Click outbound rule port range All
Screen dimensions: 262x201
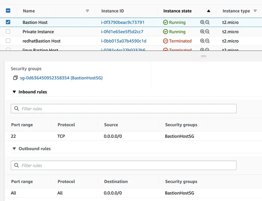tap(13, 193)
